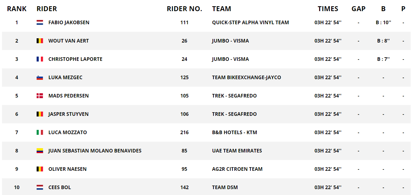The width and height of the screenshot is (412, 195).
Task: Click the TIMES column header
Action: (328, 9)
